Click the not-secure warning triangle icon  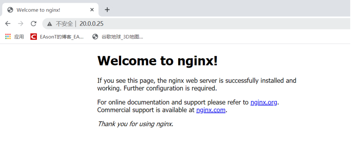(50, 24)
